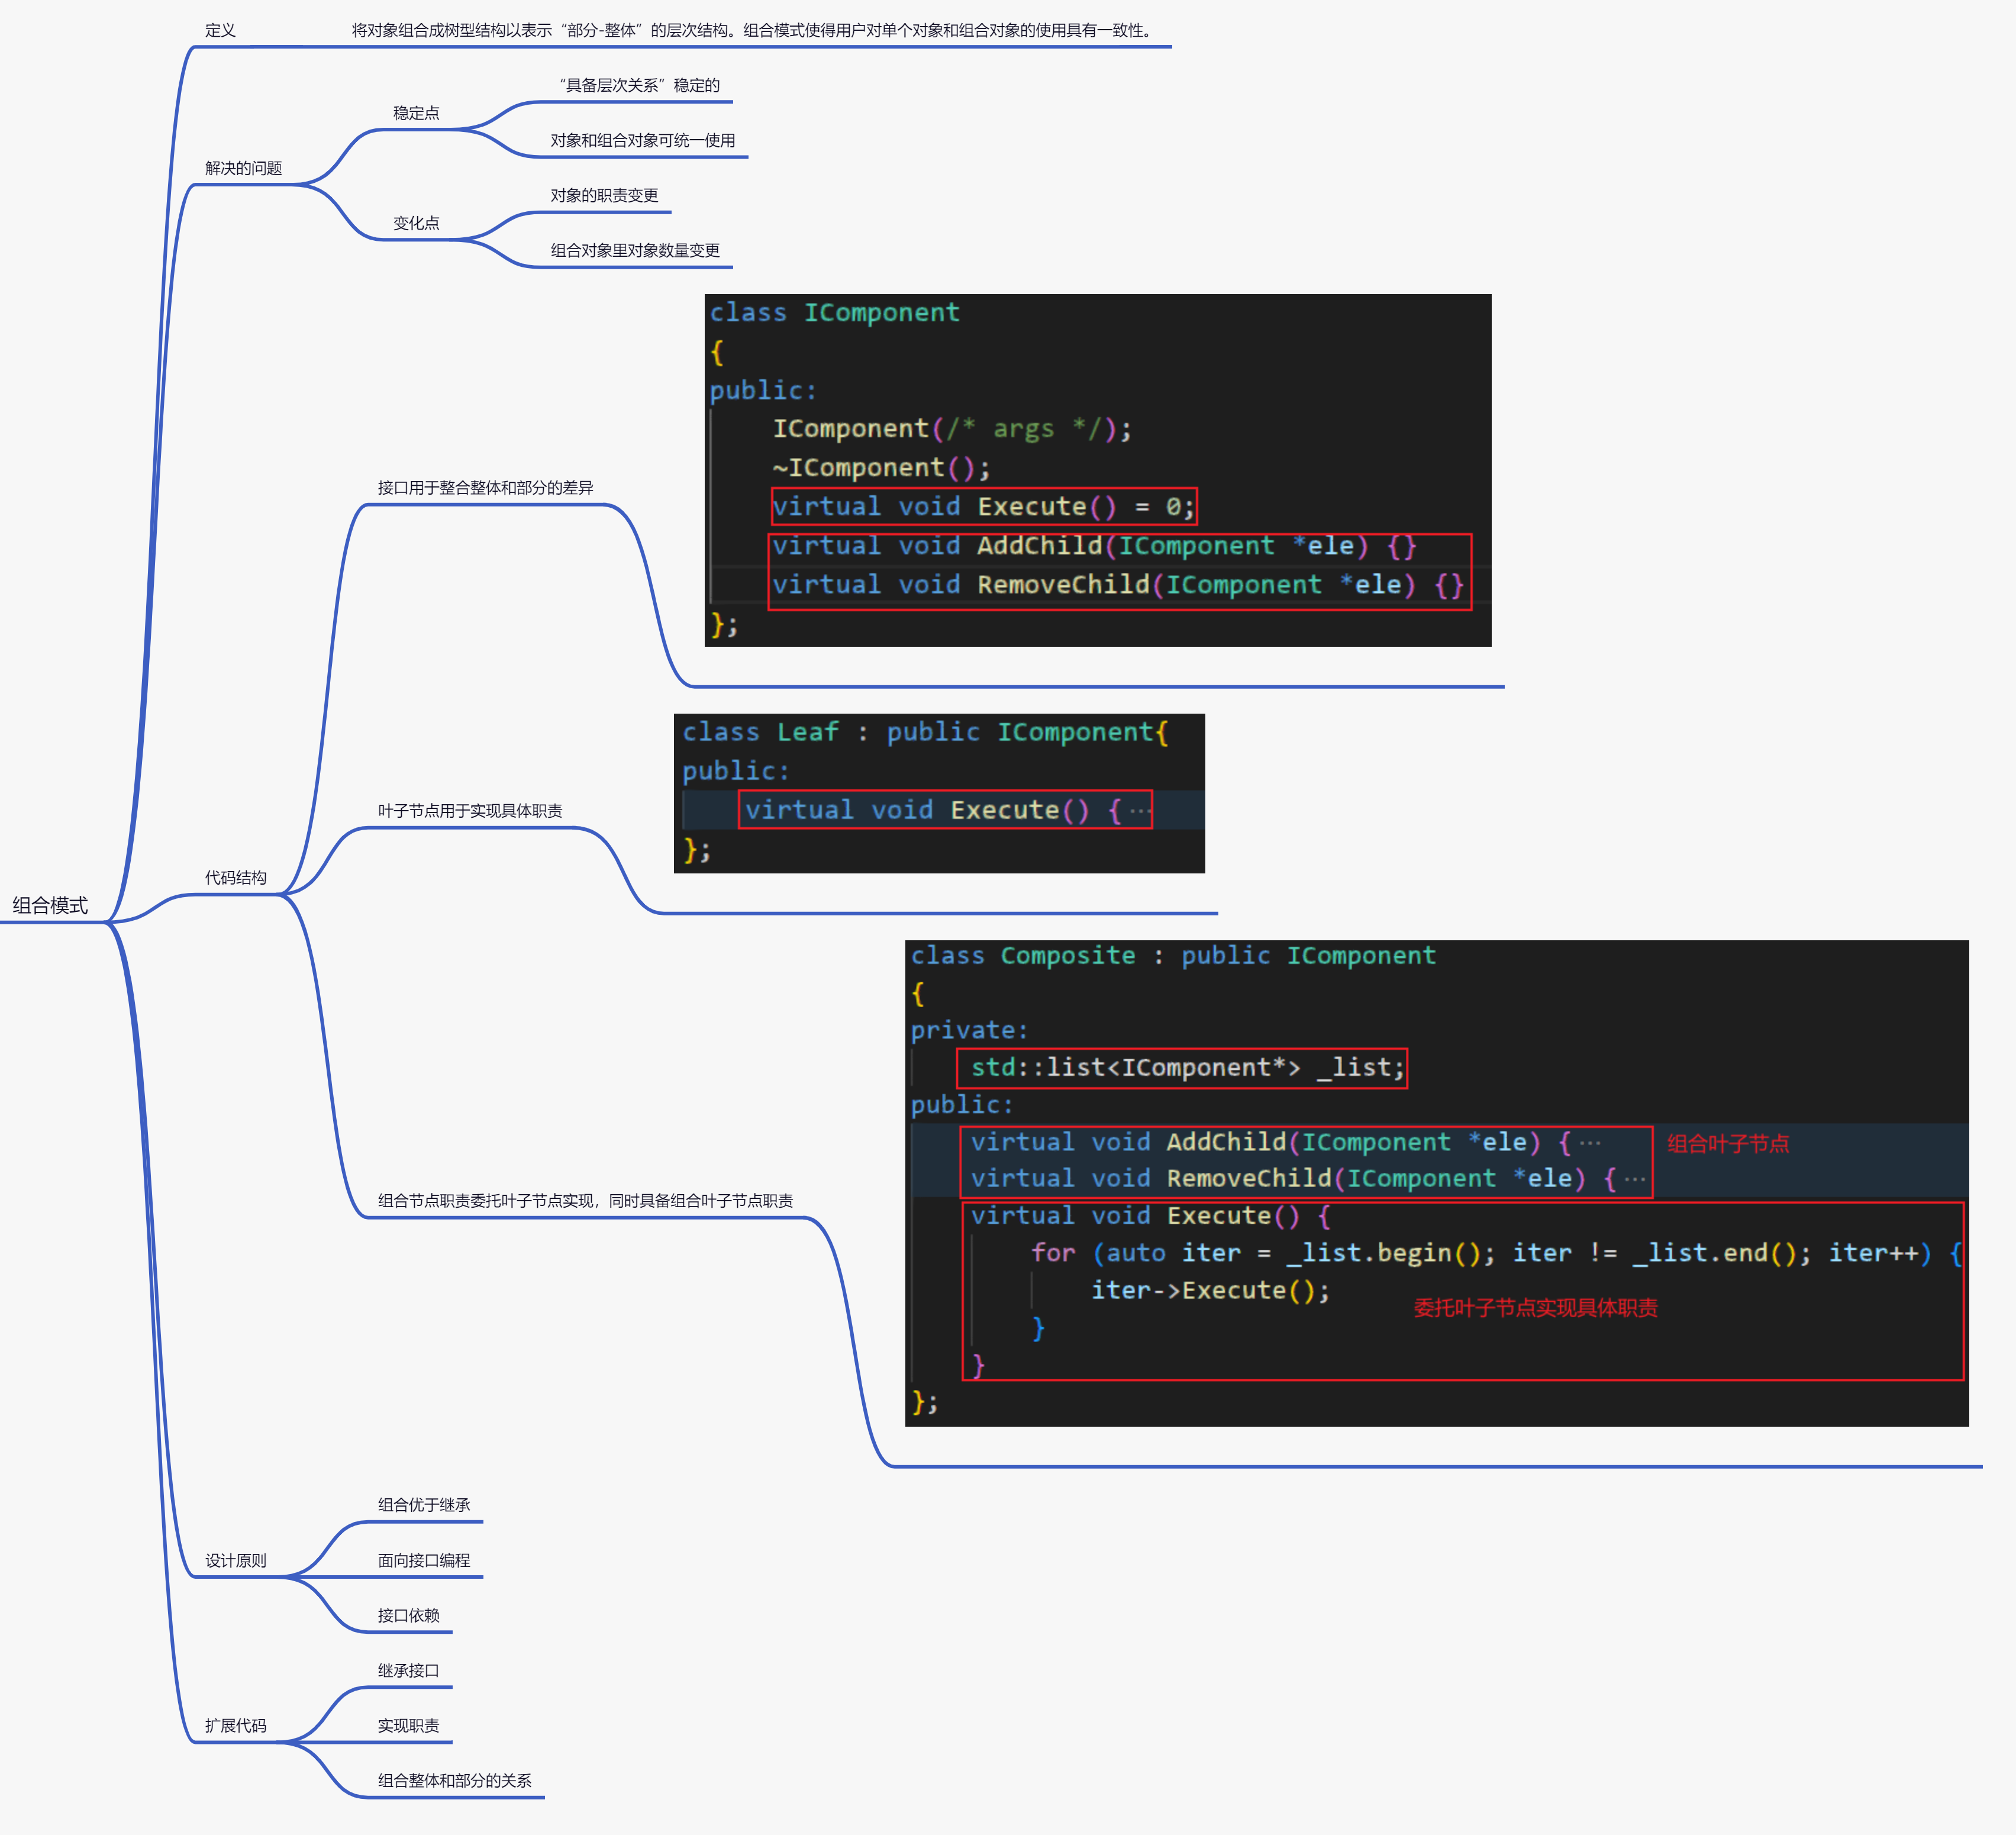Select the 组合对象里对象数量变更 node
This screenshot has width=2016, height=1835.
pos(635,250)
